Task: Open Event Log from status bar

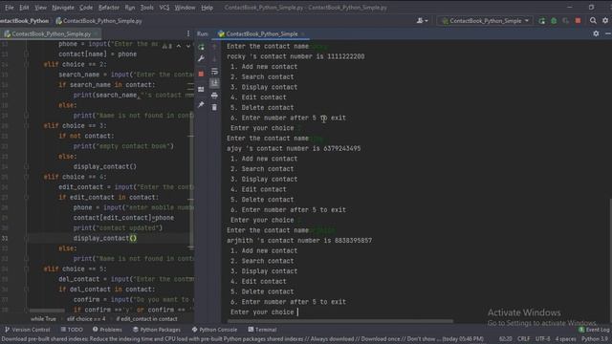Action: (594, 330)
